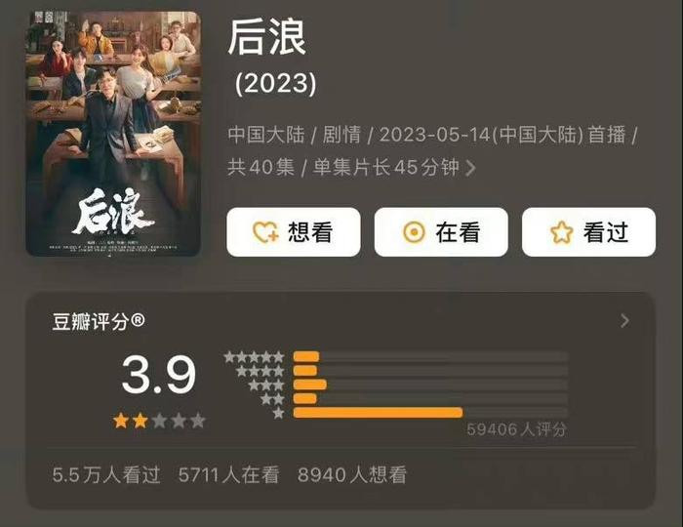
Task: Open rating details via 豆瓣评分 chevron
Action: click(x=624, y=321)
